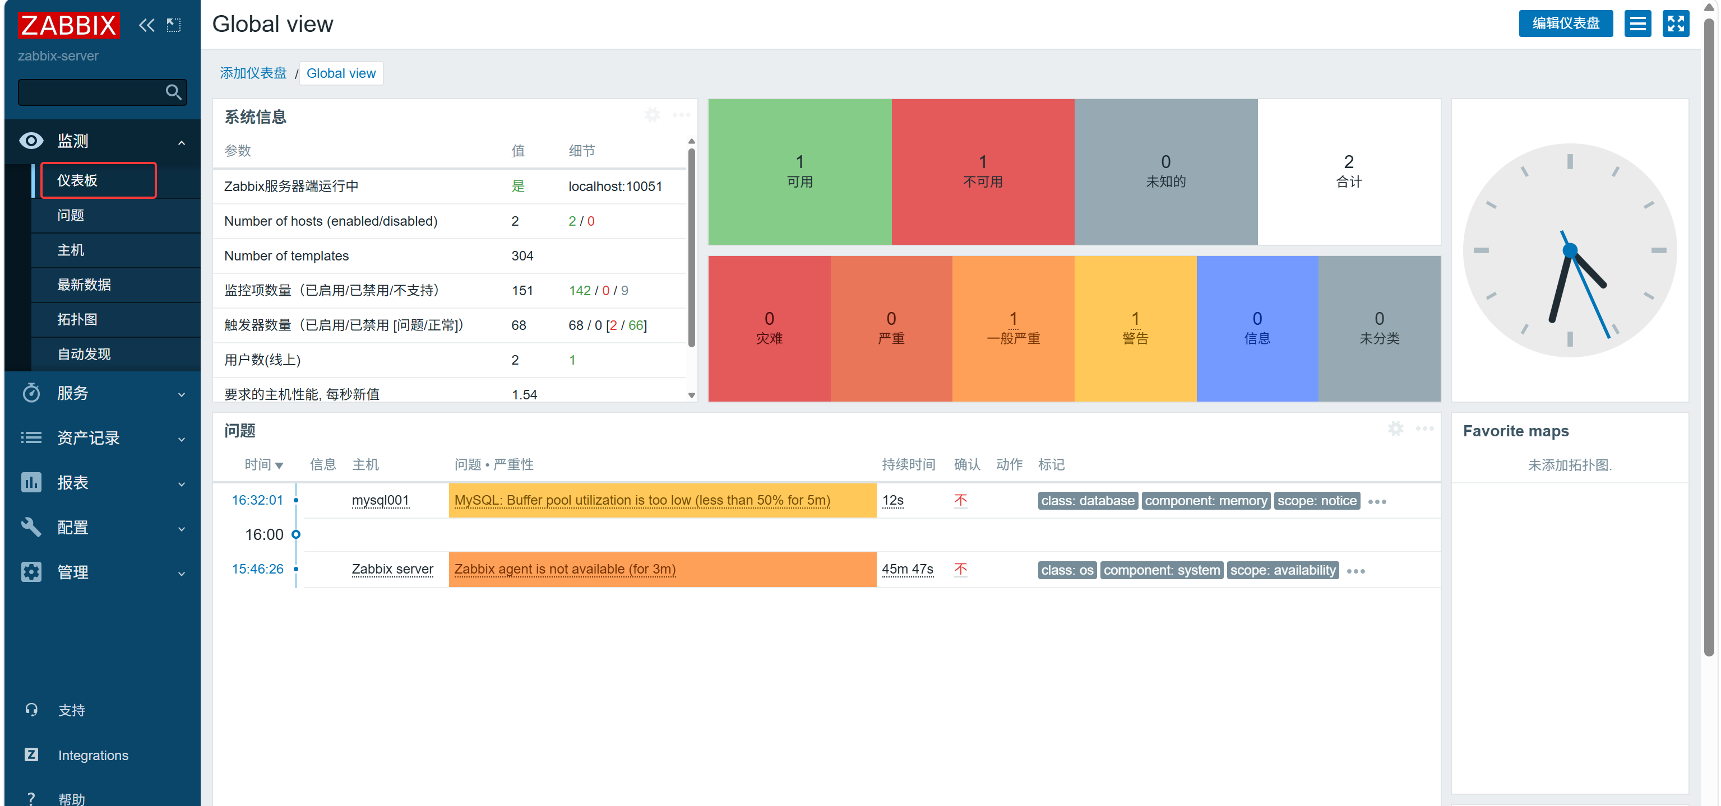Click the question mark icon beside 帮助
This screenshot has height=806, width=1721.
coord(31,798)
